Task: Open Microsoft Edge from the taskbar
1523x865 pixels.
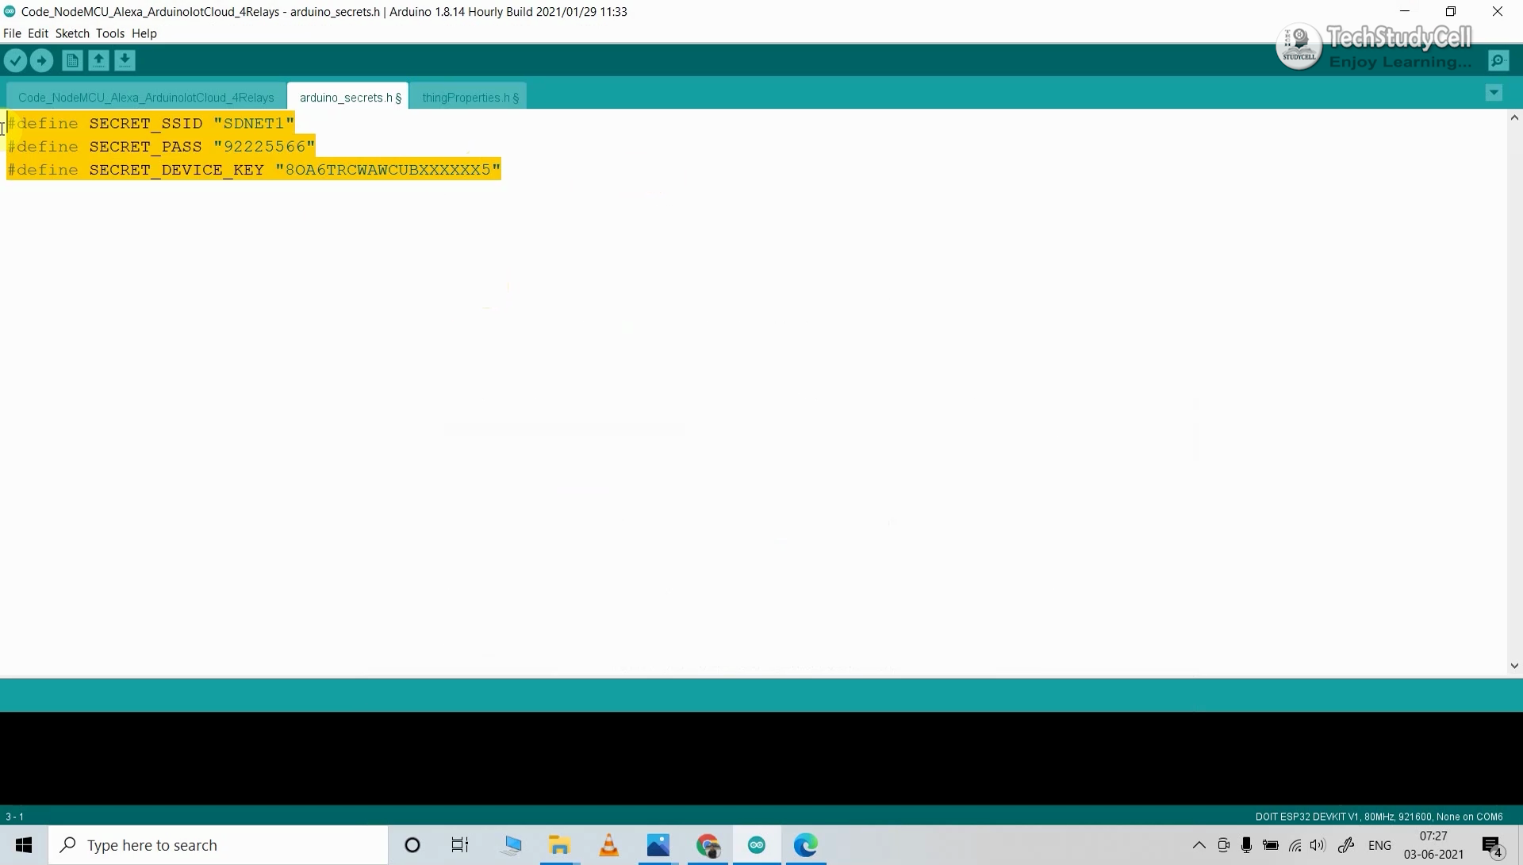Action: coord(806,845)
